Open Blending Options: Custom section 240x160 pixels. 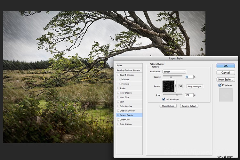pyautogui.click(x=129, y=70)
